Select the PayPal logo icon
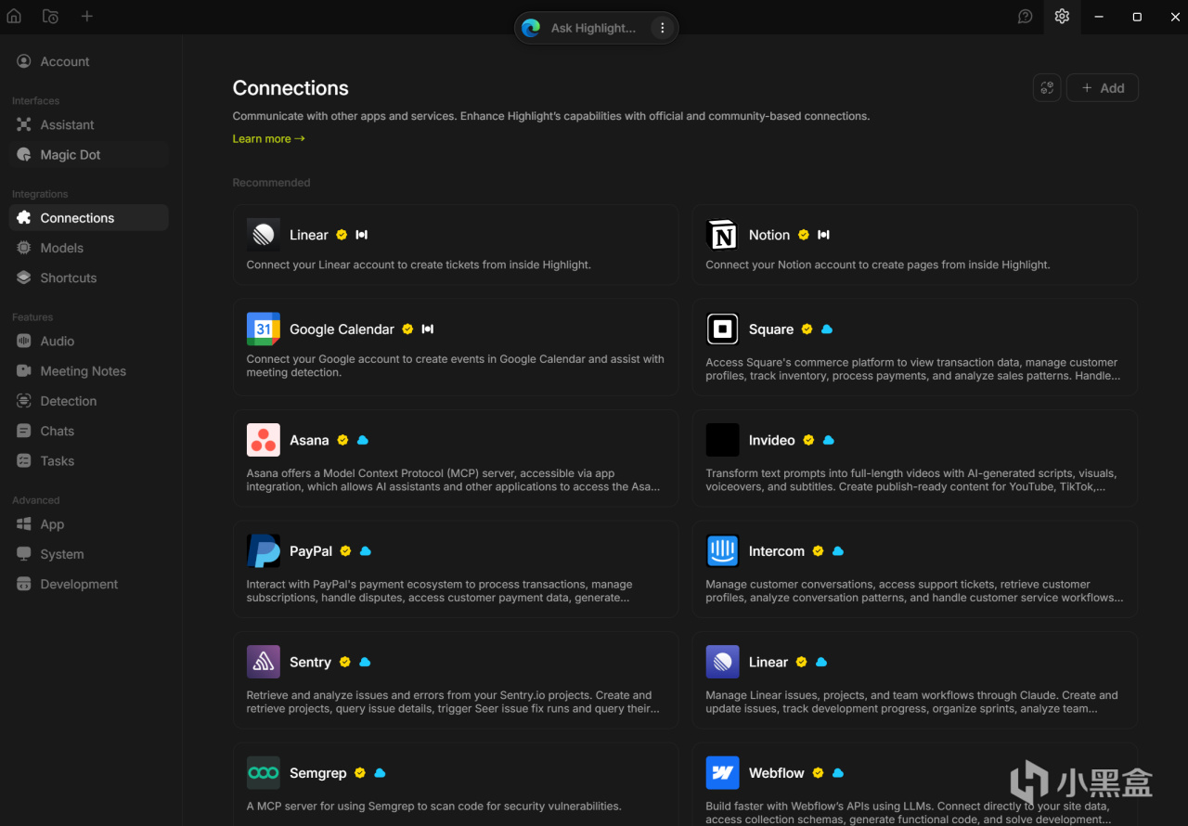The image size is (1188, 826). coord(264,551)
